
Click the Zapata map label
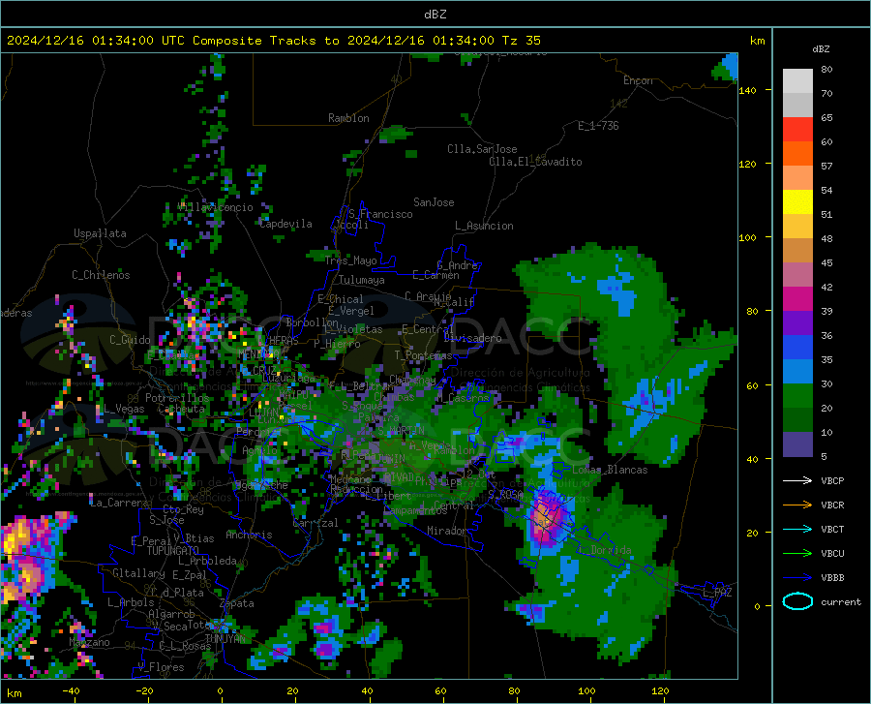tap(237, 603)
